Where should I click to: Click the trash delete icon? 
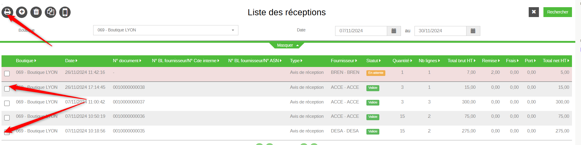tap(36, 12)
